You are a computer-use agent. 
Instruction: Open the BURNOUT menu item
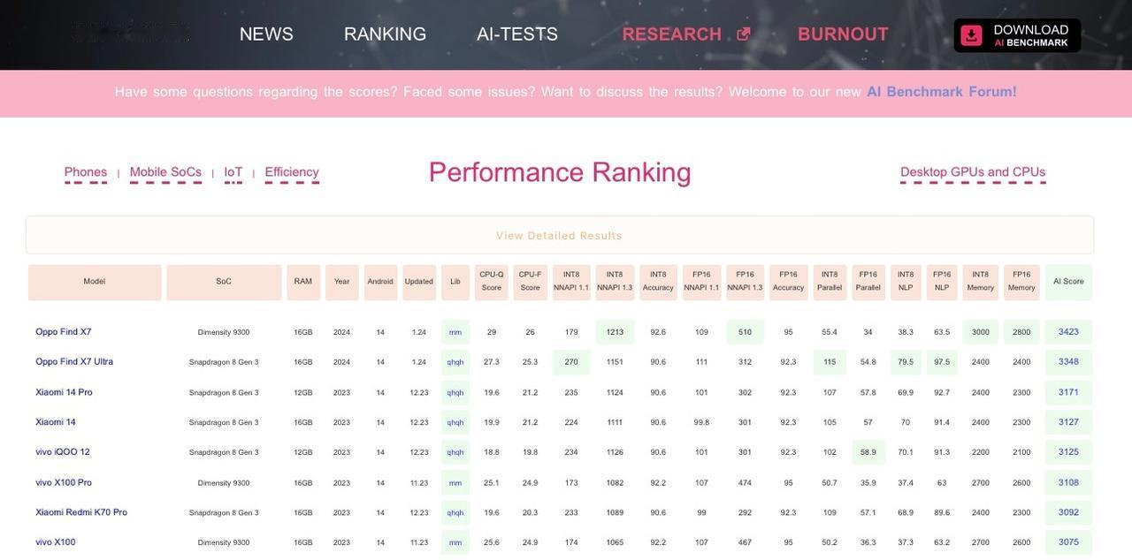click(x=843, y=34)
